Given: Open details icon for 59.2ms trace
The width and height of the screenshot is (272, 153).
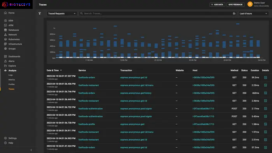Looking at the screenshot, I should (x=265, y=77).
